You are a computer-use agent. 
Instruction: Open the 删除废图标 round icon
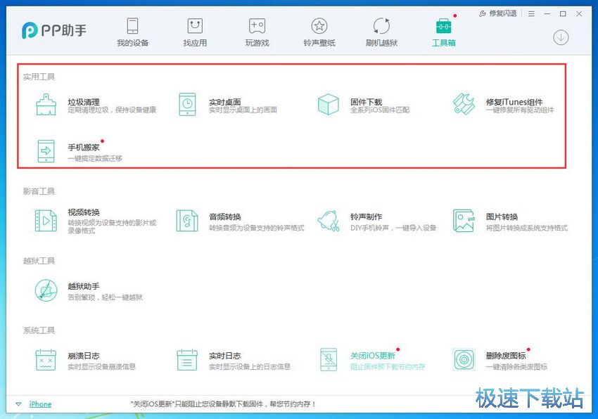click(464, 359)
